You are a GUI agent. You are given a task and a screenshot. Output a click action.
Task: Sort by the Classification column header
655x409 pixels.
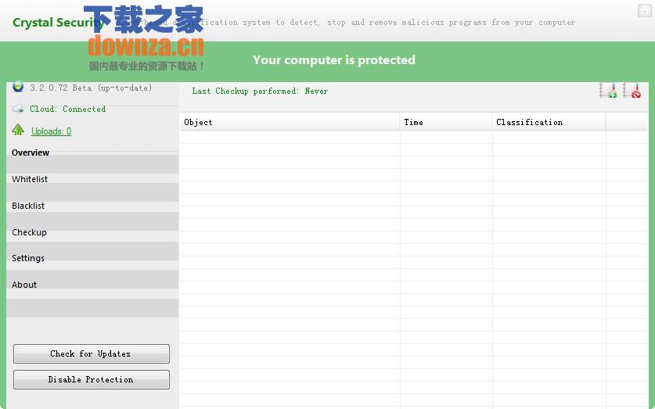549,122
